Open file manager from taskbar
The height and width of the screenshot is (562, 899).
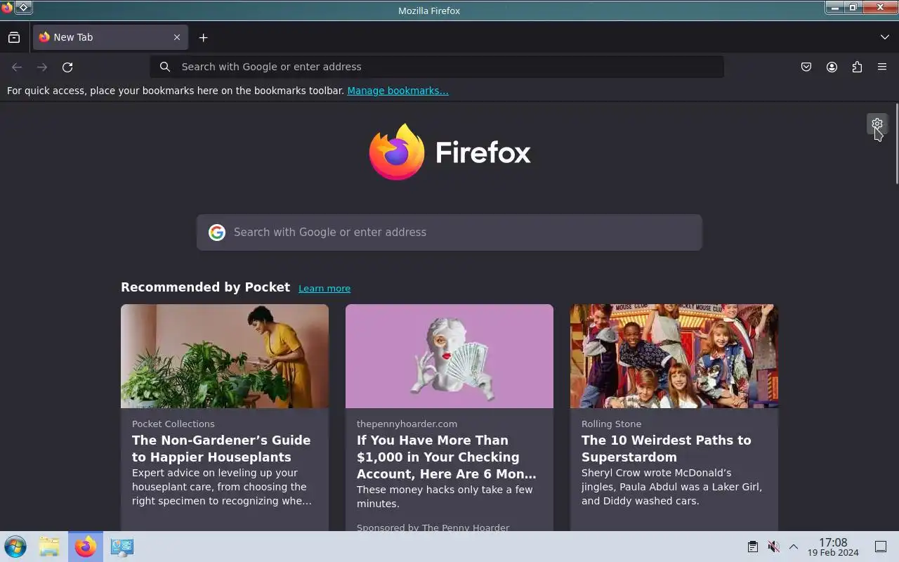tap(49, 547)
